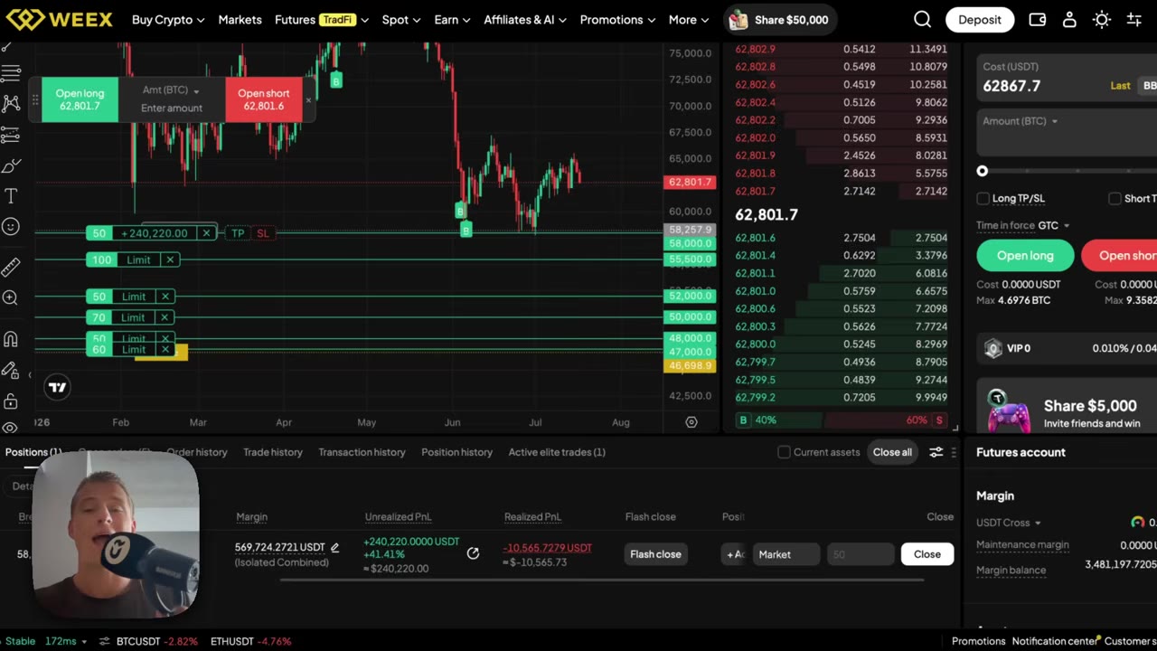This screenshot has width=1157, height=651.
Task: Switch to the Position history tab
Action: click(456, 452)
